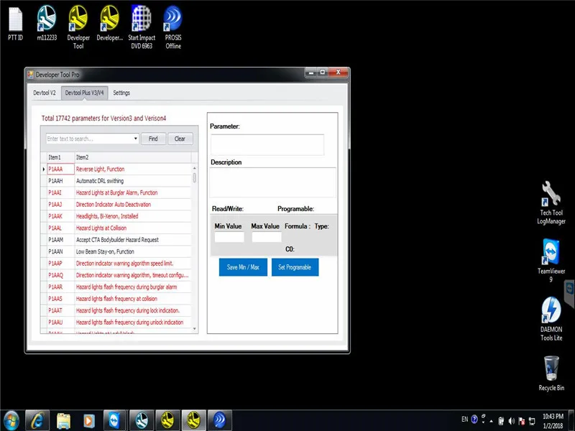
Task: Select the 'Low Beam Stay-on, Function' row
Action: tap(116, 251)
